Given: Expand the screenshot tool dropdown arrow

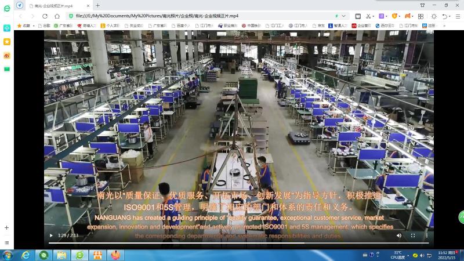Looking at the screenshot, I should 373,17.
